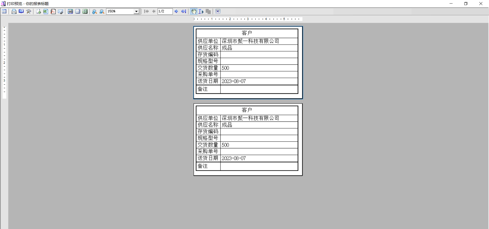Screen dimensions: 489x229
Task: Close the print preview with X toolbar button
Action: coord(218,11)
